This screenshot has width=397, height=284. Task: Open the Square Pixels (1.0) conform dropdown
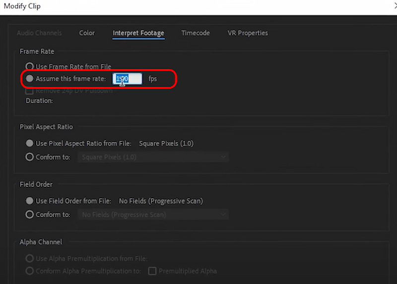(153, 157)
